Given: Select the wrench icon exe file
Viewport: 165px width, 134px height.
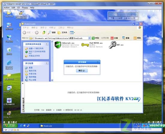Looking at the screenshot, I should (x=116, y=45).
